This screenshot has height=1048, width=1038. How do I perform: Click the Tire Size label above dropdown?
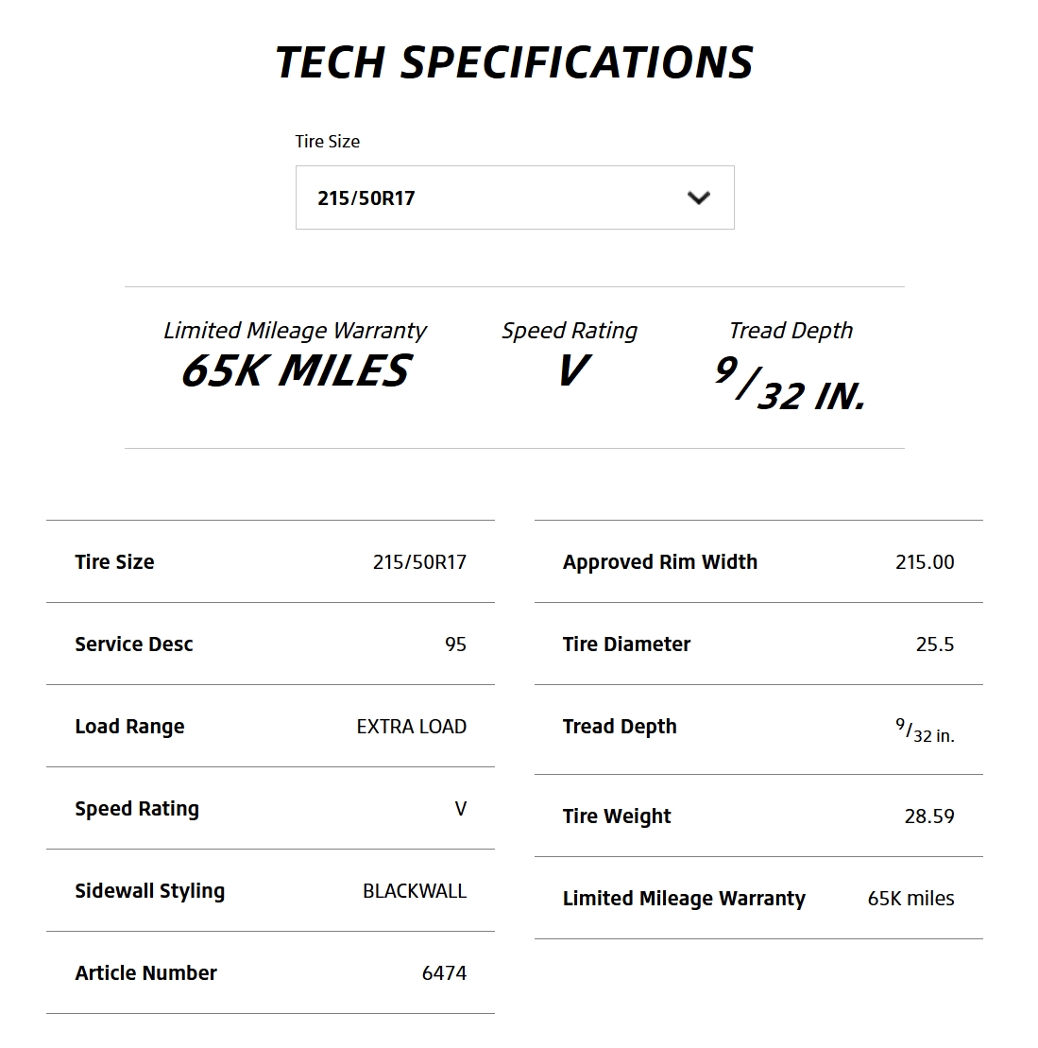pos(328,142)
